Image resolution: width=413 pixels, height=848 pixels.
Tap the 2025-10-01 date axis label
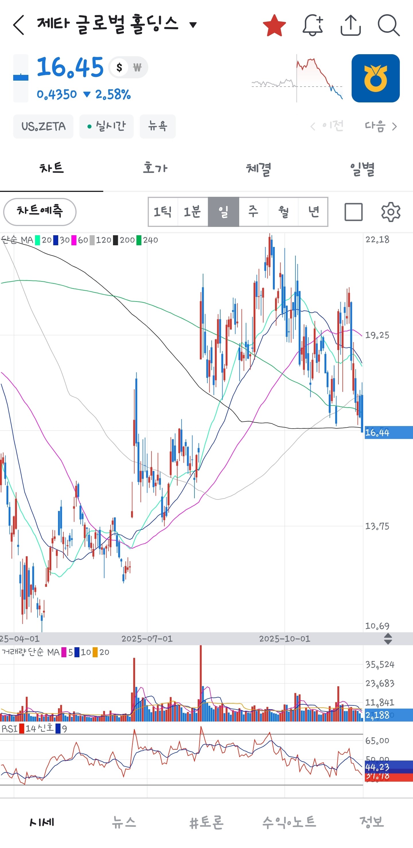(285, 639)
